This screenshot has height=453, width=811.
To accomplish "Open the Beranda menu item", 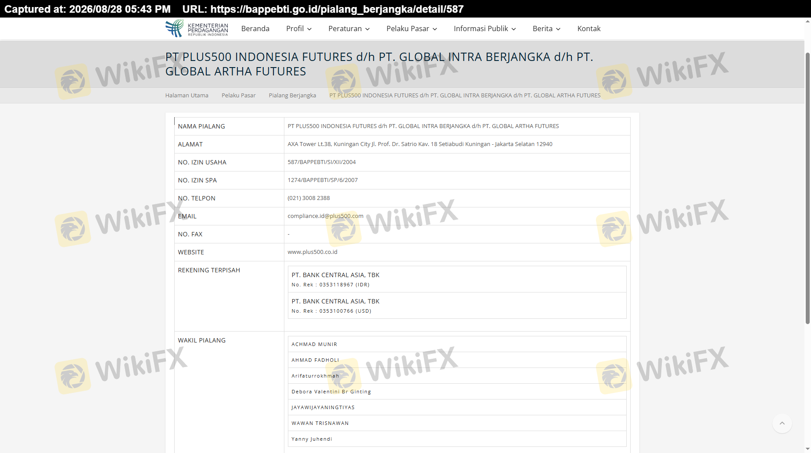I will click(255, 29).
